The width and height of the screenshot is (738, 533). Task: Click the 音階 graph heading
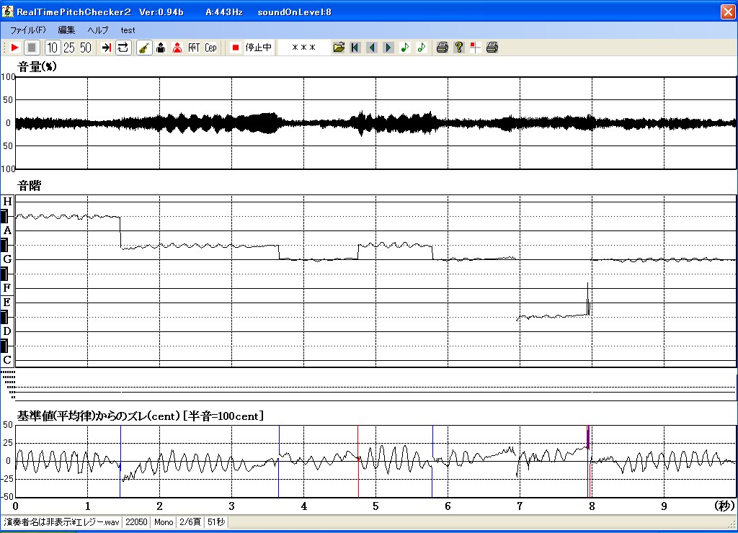[29, 186]
